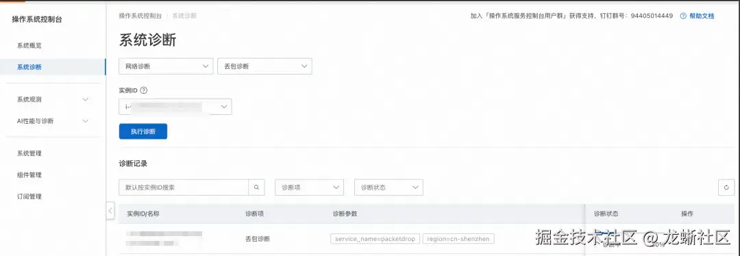Viewport: 740px width, 256px height.
Task: Open 组件管理 in the sidebar
Action: pos(29,175)
